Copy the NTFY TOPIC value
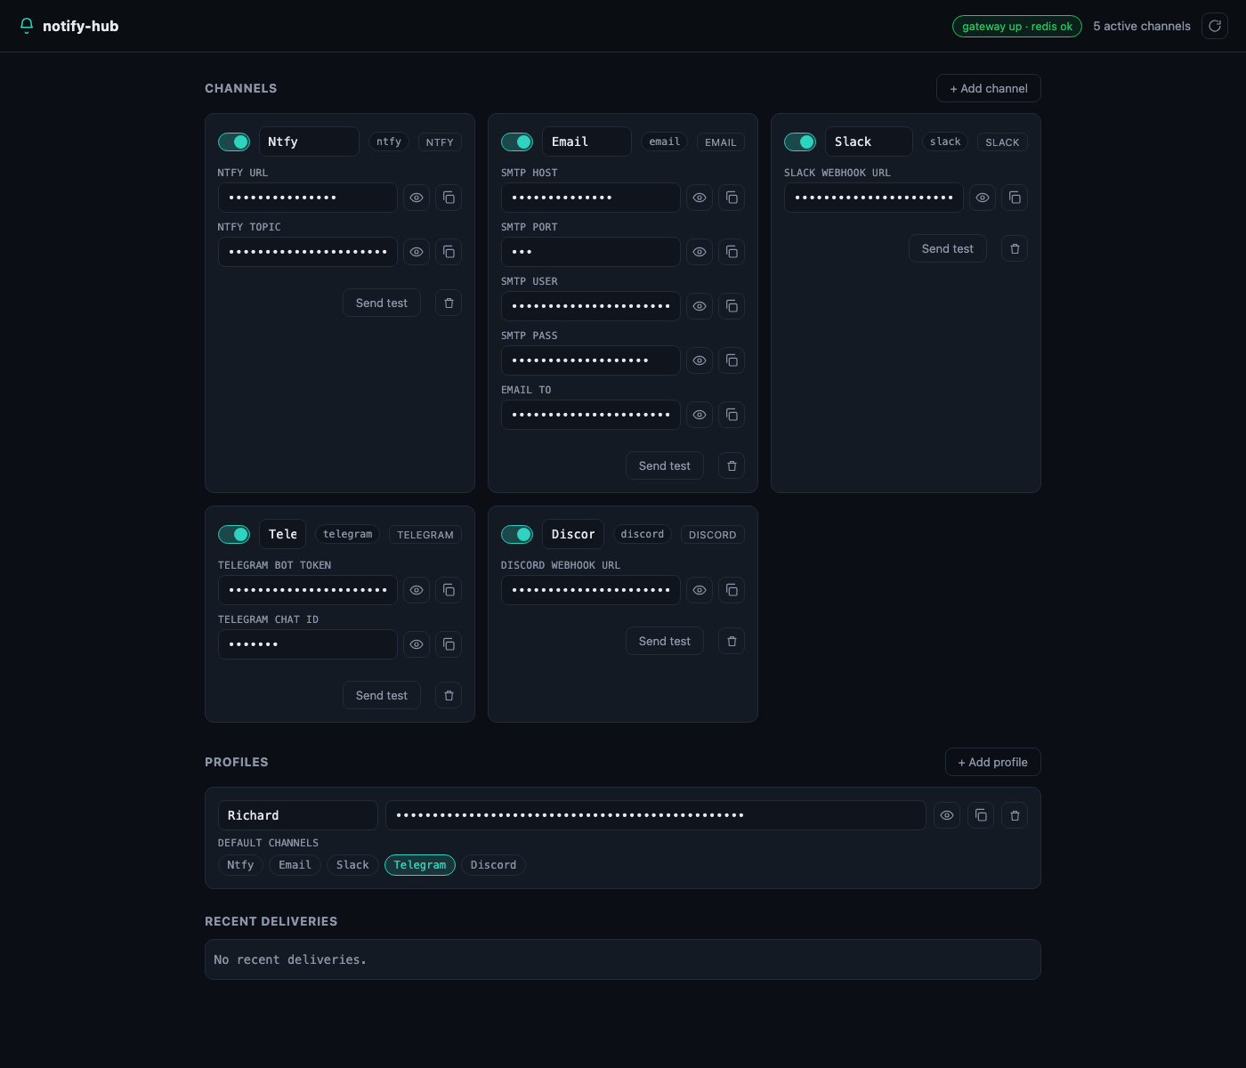 pyautogui.click(x=449, y=252)
